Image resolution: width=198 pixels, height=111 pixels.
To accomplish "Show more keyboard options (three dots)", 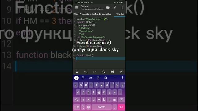I will pyautogui.click(x=115, y=78).
